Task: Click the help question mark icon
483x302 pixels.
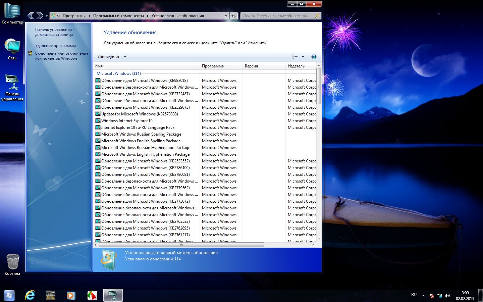Action: (x=314, y=57)
